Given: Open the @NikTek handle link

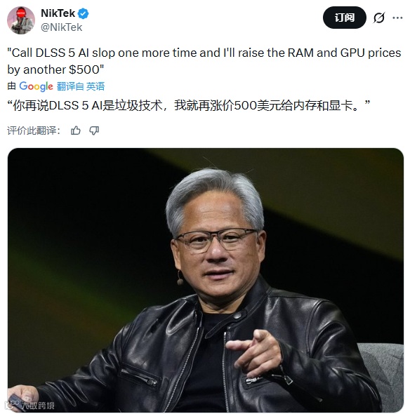Looking at the screenshot, I should (x=62, y=27).
